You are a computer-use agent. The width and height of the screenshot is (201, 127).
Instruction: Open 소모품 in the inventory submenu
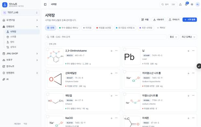22,37
